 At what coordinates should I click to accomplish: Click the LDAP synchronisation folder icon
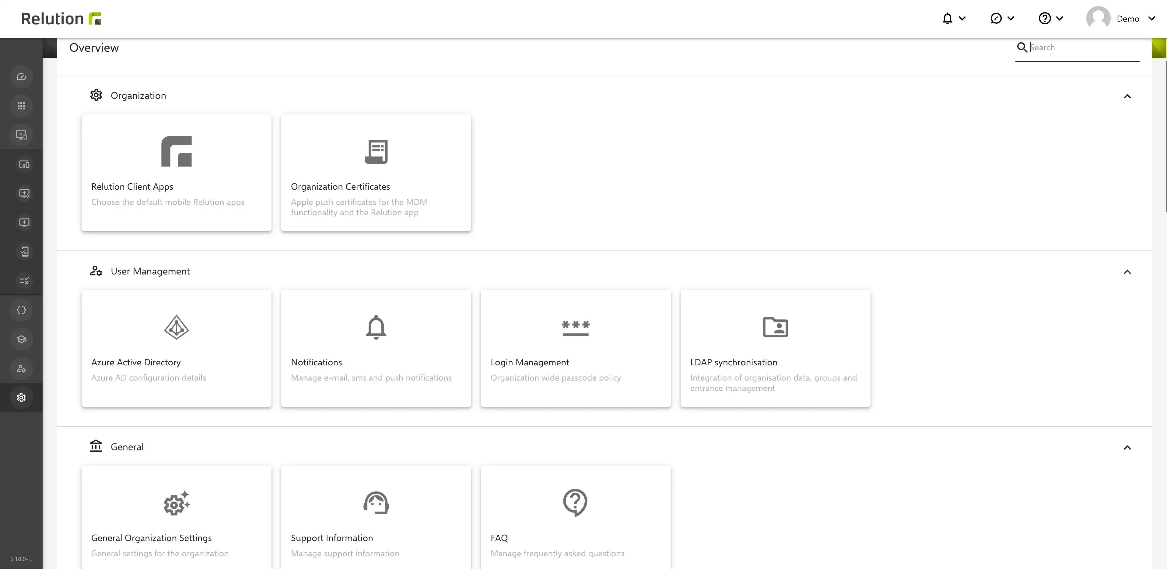click(x=775, y=327)
